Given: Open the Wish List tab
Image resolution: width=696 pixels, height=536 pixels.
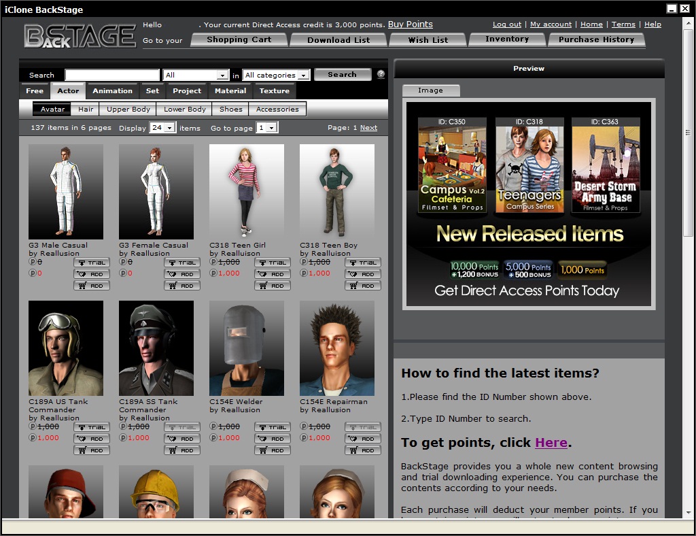Looking at the screenshot, I should click(428, 40).
